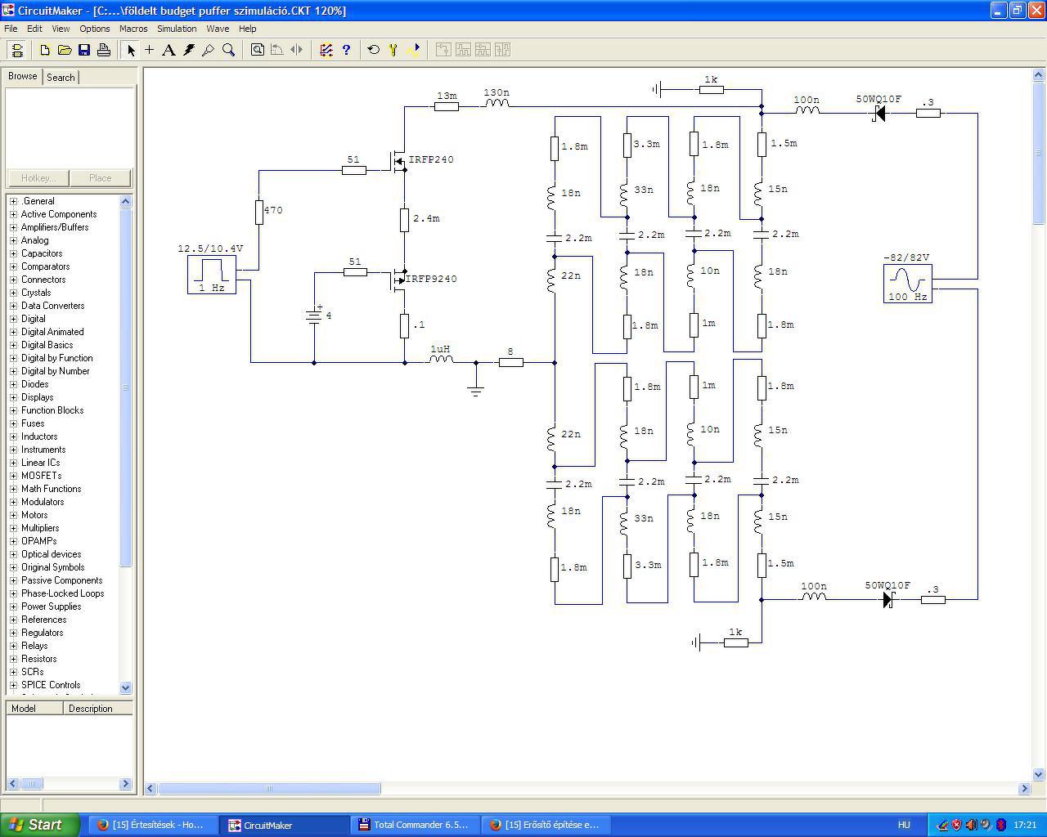Expand the Resistors category
1047x837 pixels.
click(13, 659)
